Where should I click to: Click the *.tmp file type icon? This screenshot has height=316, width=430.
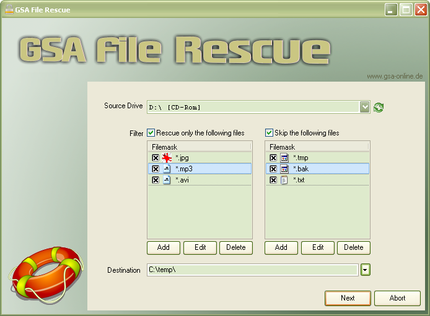284,158
